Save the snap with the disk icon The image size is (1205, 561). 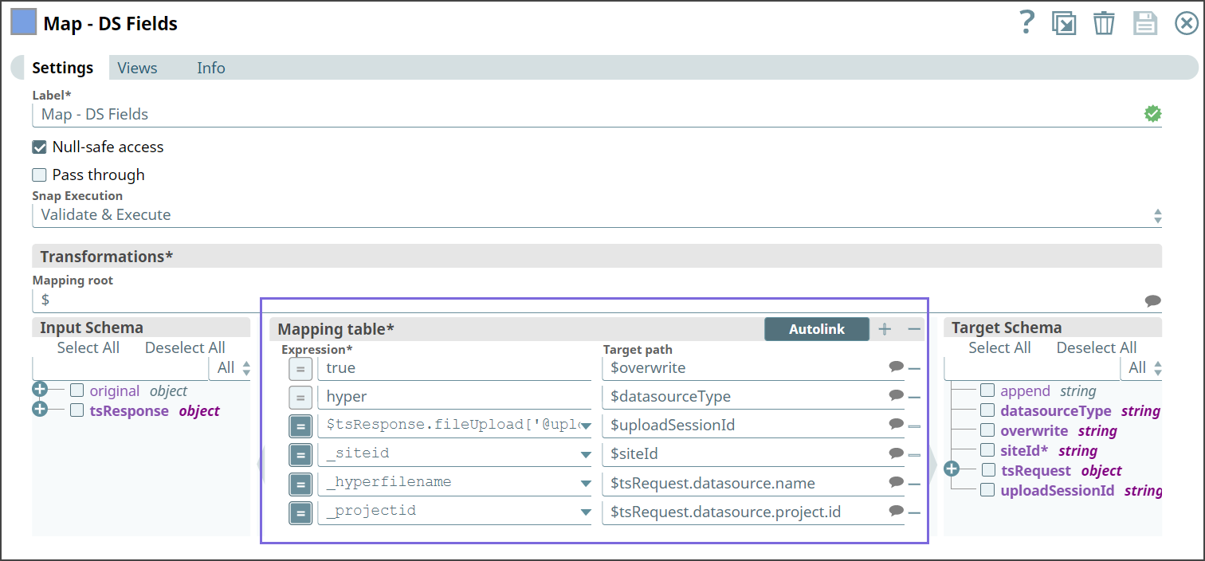[x=1145, y=23]
